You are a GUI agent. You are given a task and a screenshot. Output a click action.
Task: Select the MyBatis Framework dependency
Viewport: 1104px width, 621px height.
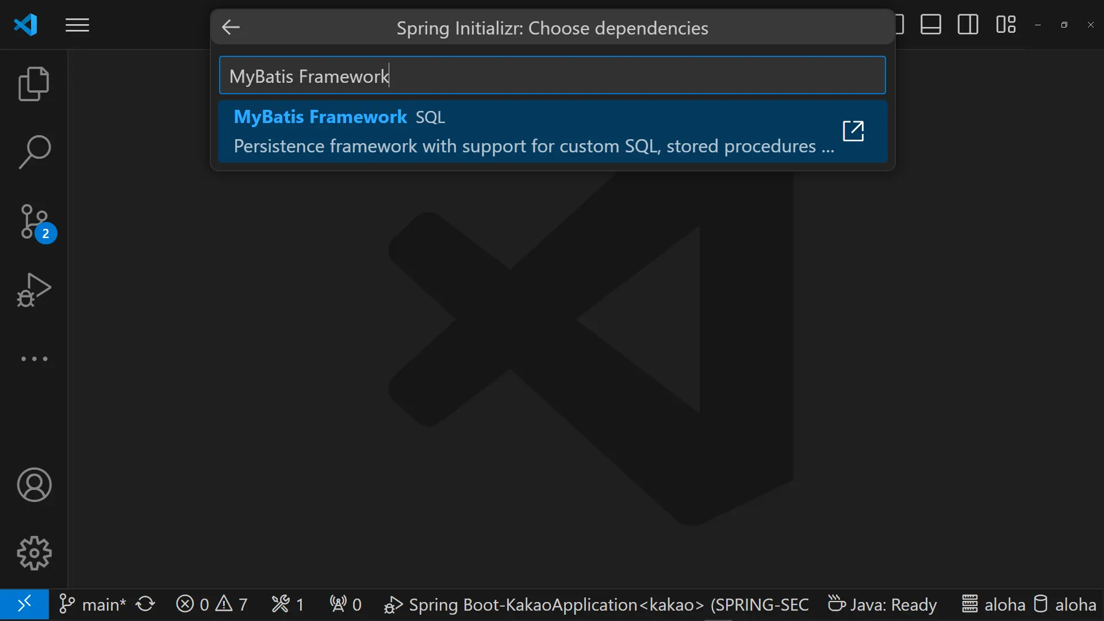pyautogui.click(x=517, y=131)
